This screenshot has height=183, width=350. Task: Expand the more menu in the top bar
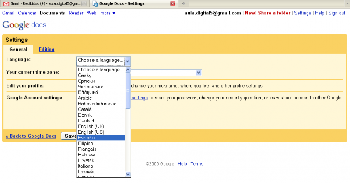click(108, 13)
